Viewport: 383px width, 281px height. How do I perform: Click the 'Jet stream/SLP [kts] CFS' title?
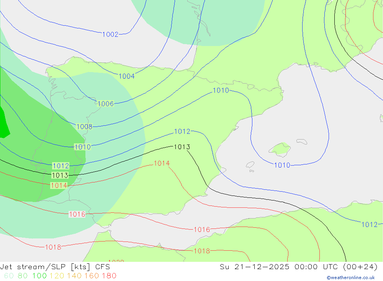tap(55, 267)
